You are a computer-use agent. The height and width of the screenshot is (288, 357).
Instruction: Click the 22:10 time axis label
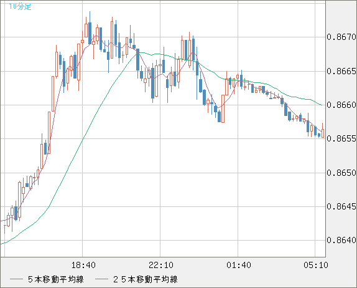coord(161,265)
